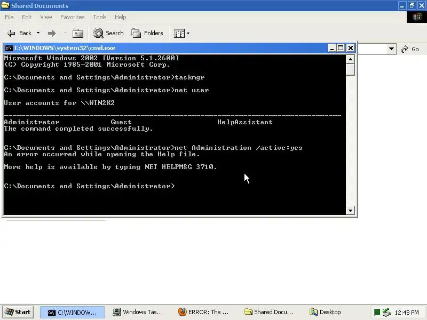The height and width of the screenshot is (320, 427).
Task: Click the Go button
Action: pyautogui.click(x=410, y=49)
